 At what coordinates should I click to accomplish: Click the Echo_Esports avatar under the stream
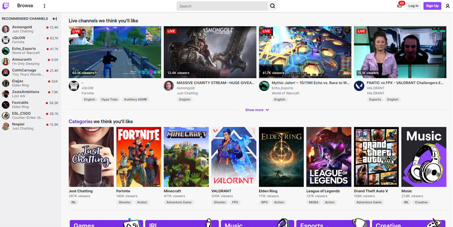point(264,86)
